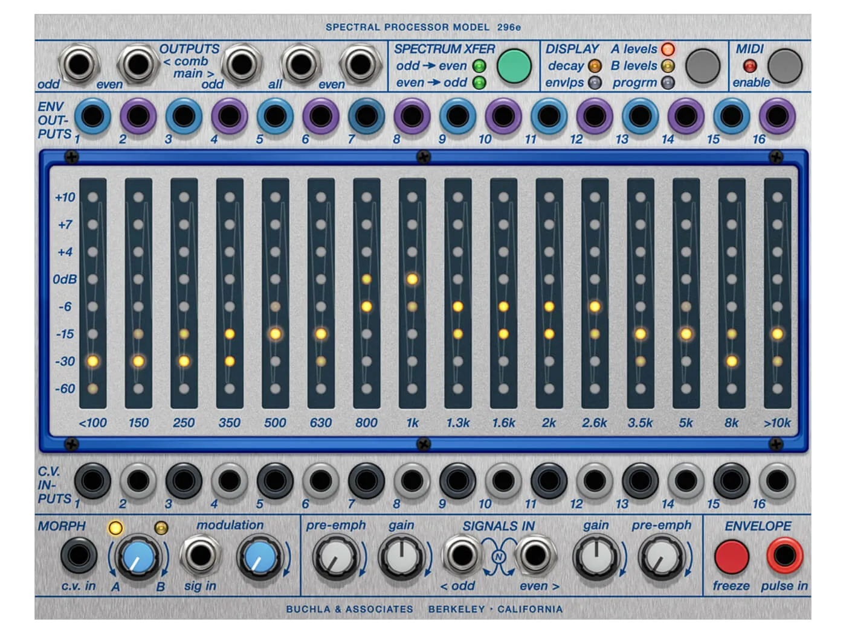Click envelope output jack 5
The width and height of the screenshot is (846, 633).
[275, 116]
